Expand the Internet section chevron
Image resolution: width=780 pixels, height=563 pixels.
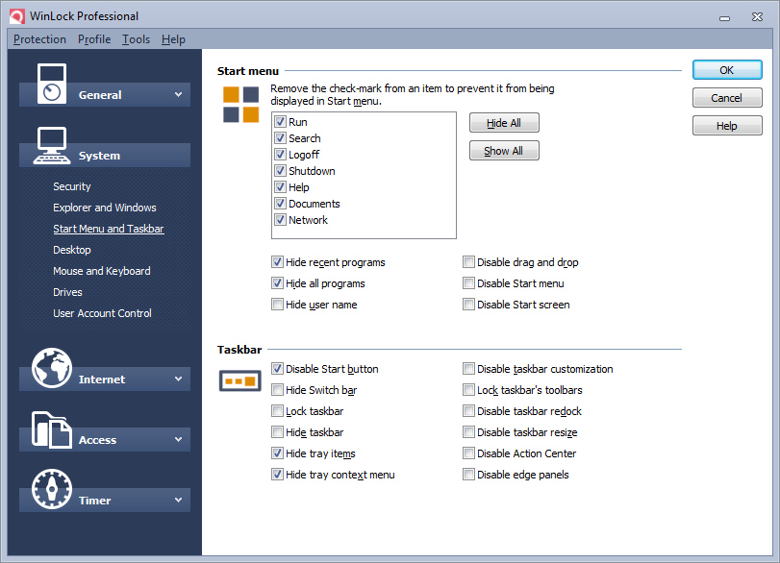click(x=178, y=379)
